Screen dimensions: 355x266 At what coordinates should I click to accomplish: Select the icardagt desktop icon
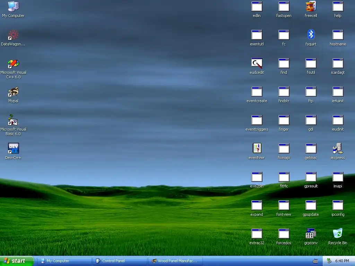tap(338, 63)
